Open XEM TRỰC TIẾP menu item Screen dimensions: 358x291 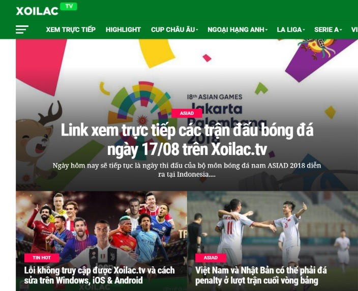[71, 29]
